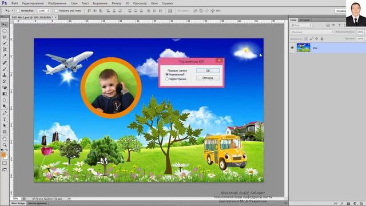Select the Path Selection tool
This screenshot has width=366, height=206.
click(x=5, y=126)
